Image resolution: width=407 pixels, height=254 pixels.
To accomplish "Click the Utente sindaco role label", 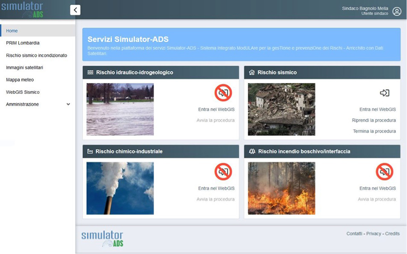I will (374, 14).
